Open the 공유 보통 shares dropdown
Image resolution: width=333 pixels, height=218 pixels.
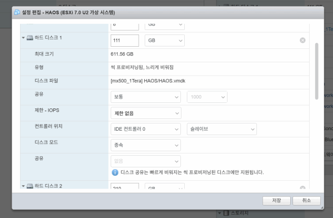pos(145,97)
